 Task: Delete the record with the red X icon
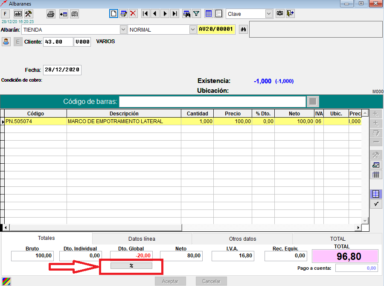133,14
